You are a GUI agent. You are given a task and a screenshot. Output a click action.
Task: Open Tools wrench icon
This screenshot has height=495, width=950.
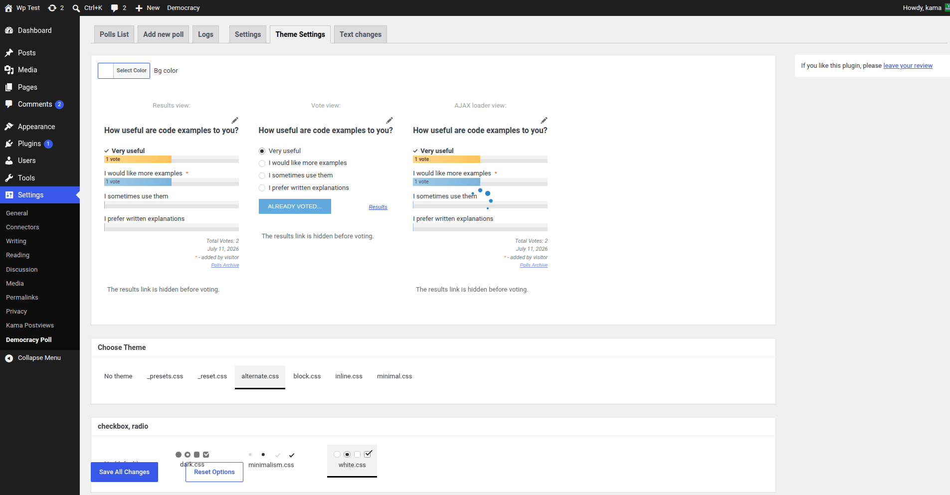tap(9, 178)
